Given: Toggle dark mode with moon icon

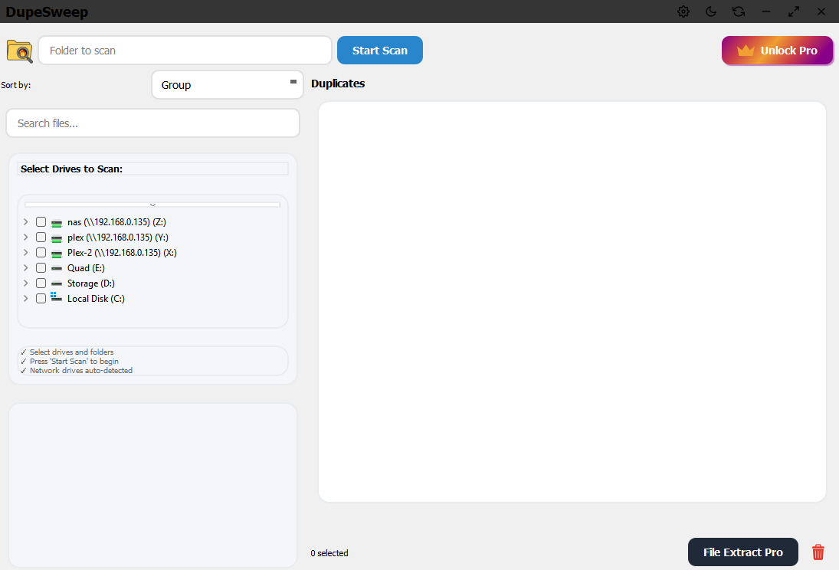Looking at the screenshot, I should tap(711, 11).
